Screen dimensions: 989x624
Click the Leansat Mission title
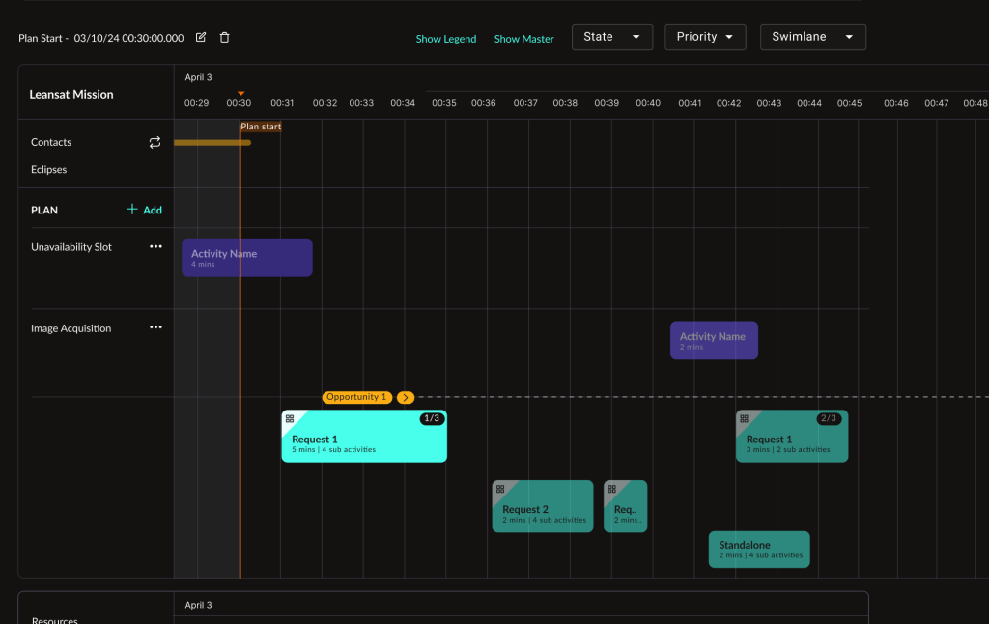[x=71, y=94]
